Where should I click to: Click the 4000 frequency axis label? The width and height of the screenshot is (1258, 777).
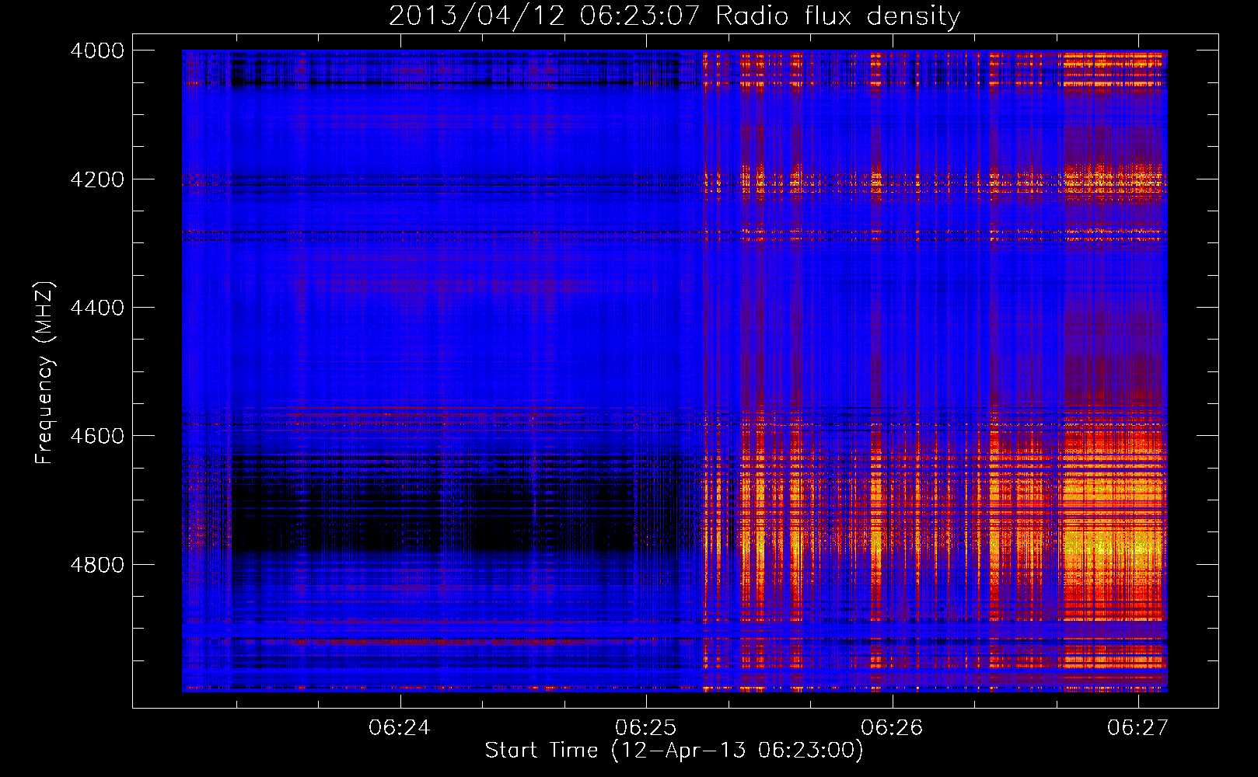97,51
